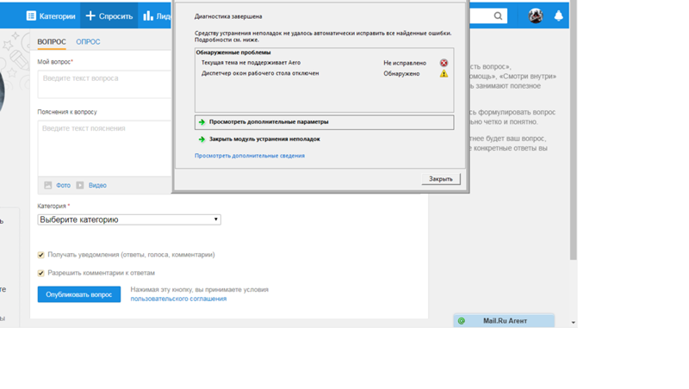
Task: Click the yellow warning icon for Обнаружено
Action: [444, 73]
